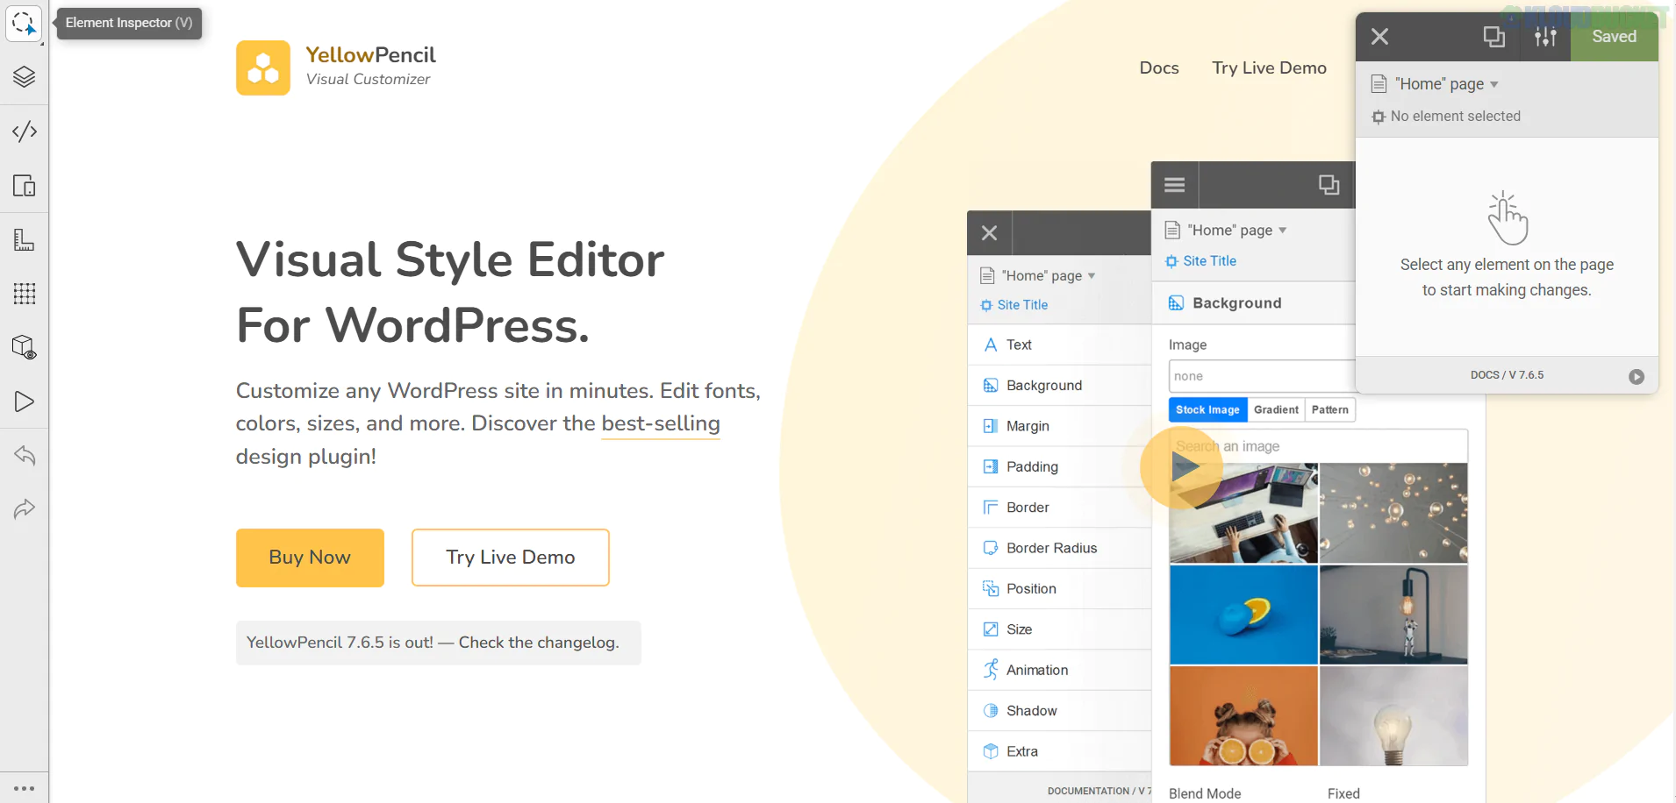Click the X icon on left preview panel
Viewport: 1676px width, 803px height.
click(990, 233)
